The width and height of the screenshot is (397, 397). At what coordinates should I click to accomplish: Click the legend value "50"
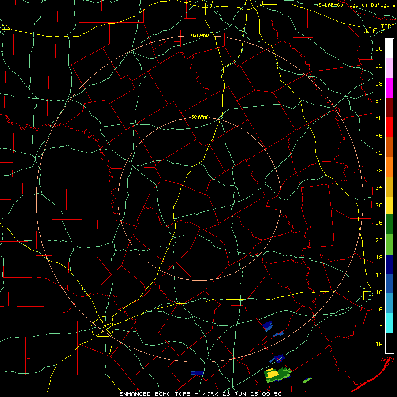(x=379, y=118)
